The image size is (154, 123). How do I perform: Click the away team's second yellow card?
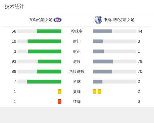coord(99,91)
